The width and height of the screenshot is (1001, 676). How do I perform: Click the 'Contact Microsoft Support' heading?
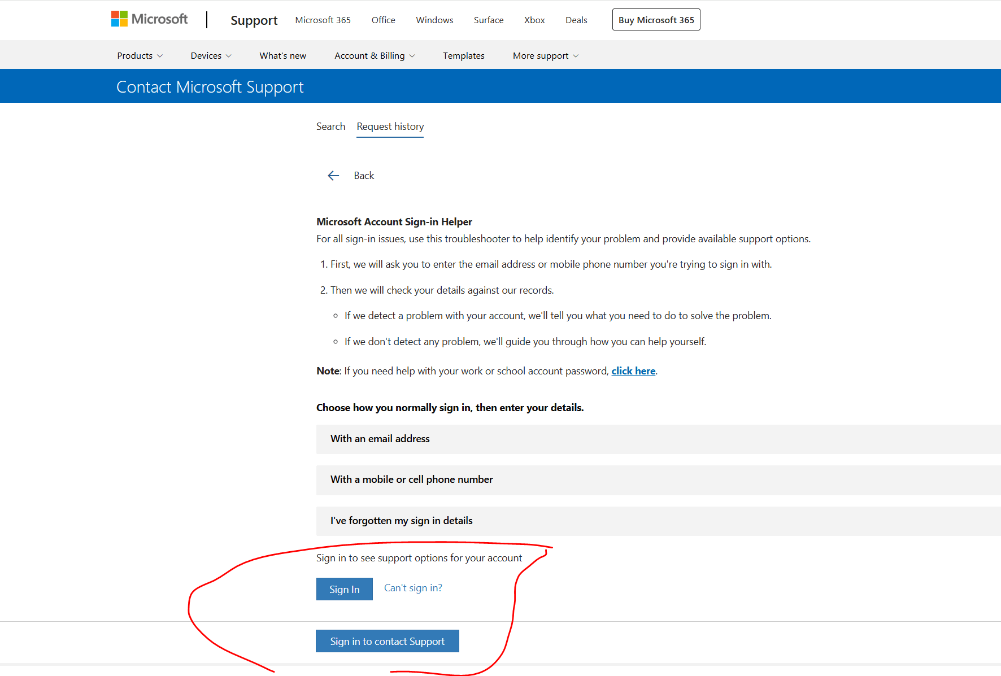(210, 86)
